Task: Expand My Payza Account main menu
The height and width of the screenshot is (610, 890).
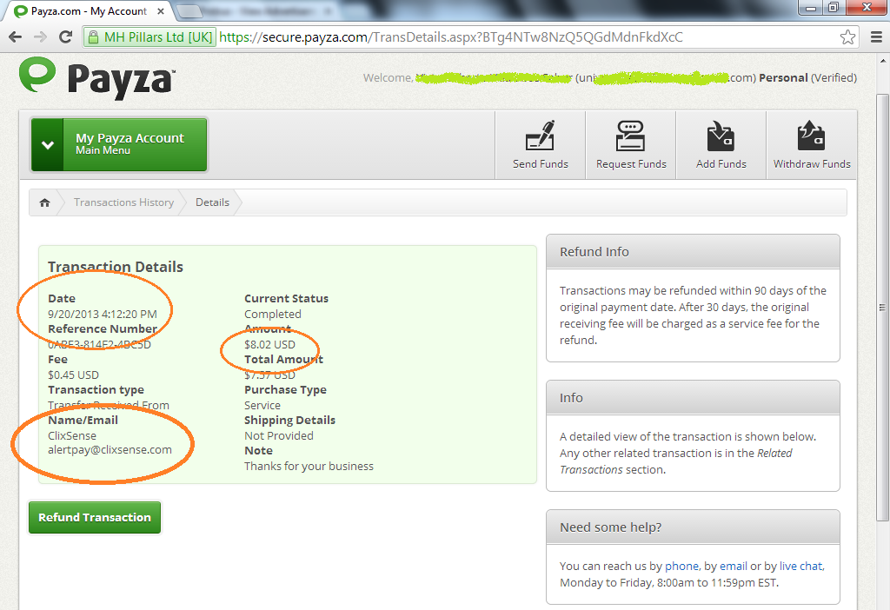Action: point(119,144)
